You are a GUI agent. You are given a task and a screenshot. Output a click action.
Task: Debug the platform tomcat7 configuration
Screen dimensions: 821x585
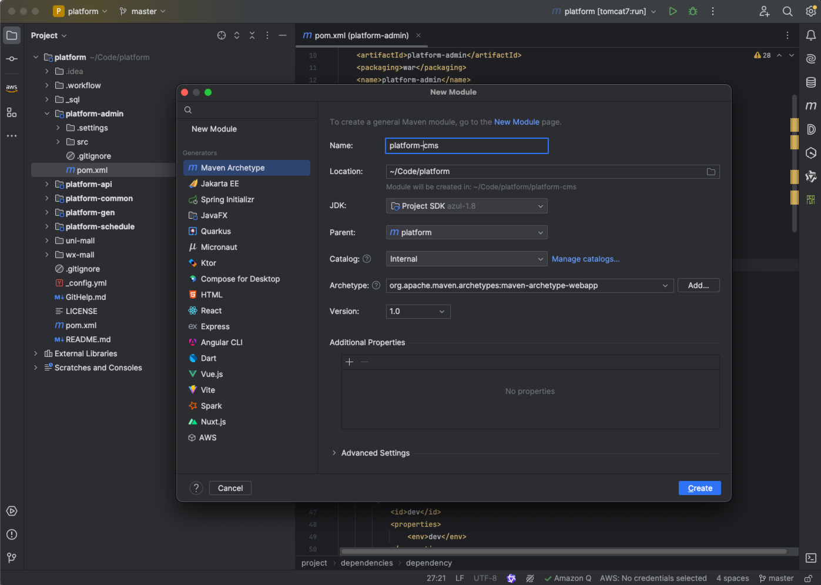tap(693, 11)
